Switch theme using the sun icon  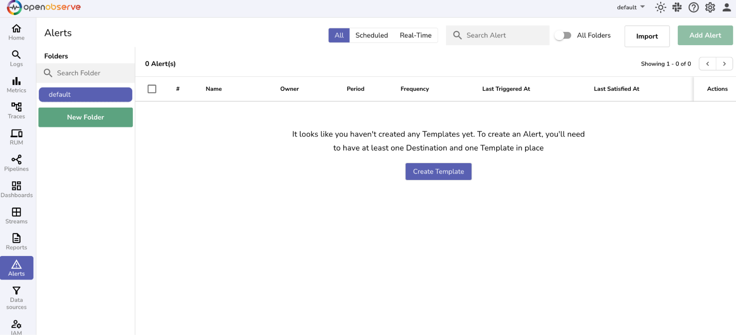pyautogui.click(x=661, y=7)
